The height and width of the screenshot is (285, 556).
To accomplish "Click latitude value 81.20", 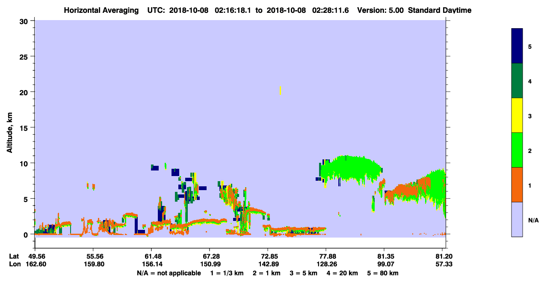I will pos(444,256).
